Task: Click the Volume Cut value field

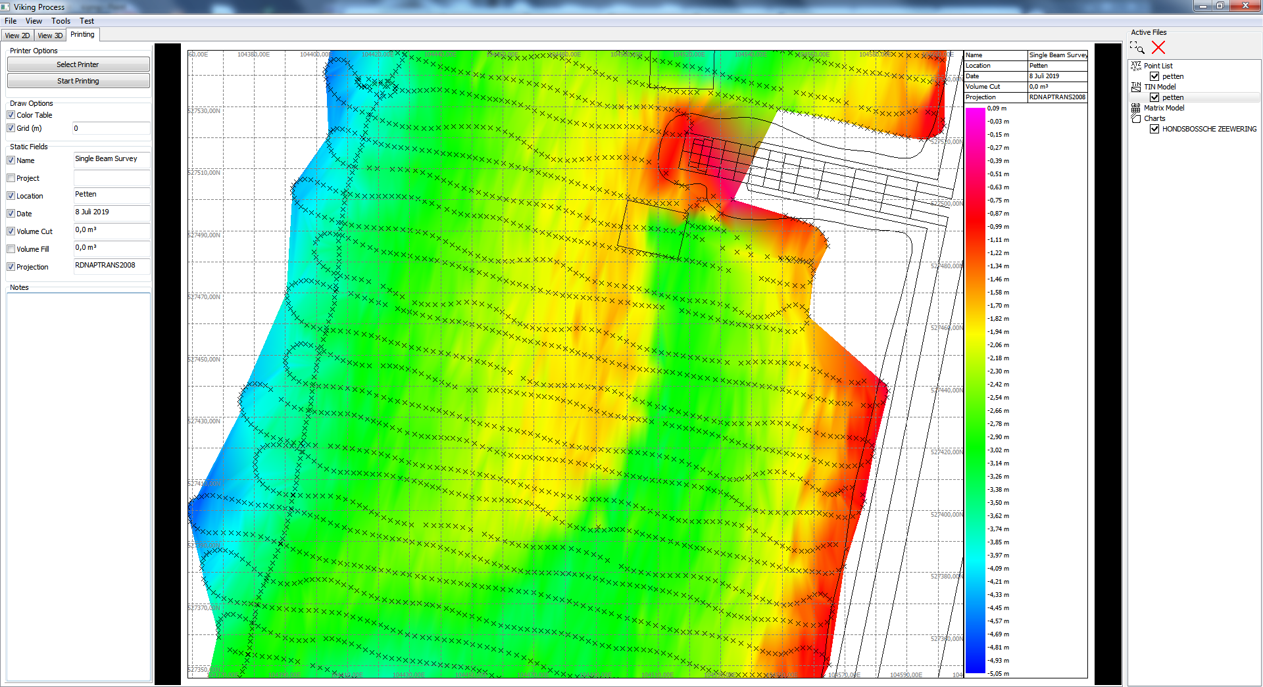Action: coord(112,231)
